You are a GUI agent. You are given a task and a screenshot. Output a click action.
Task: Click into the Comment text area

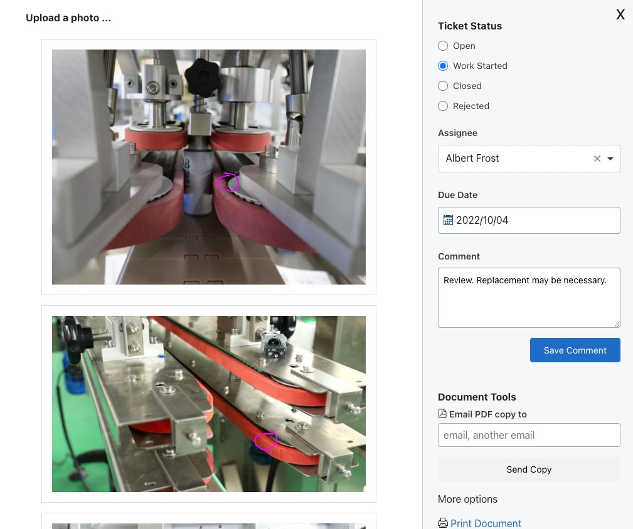(529, 298)
